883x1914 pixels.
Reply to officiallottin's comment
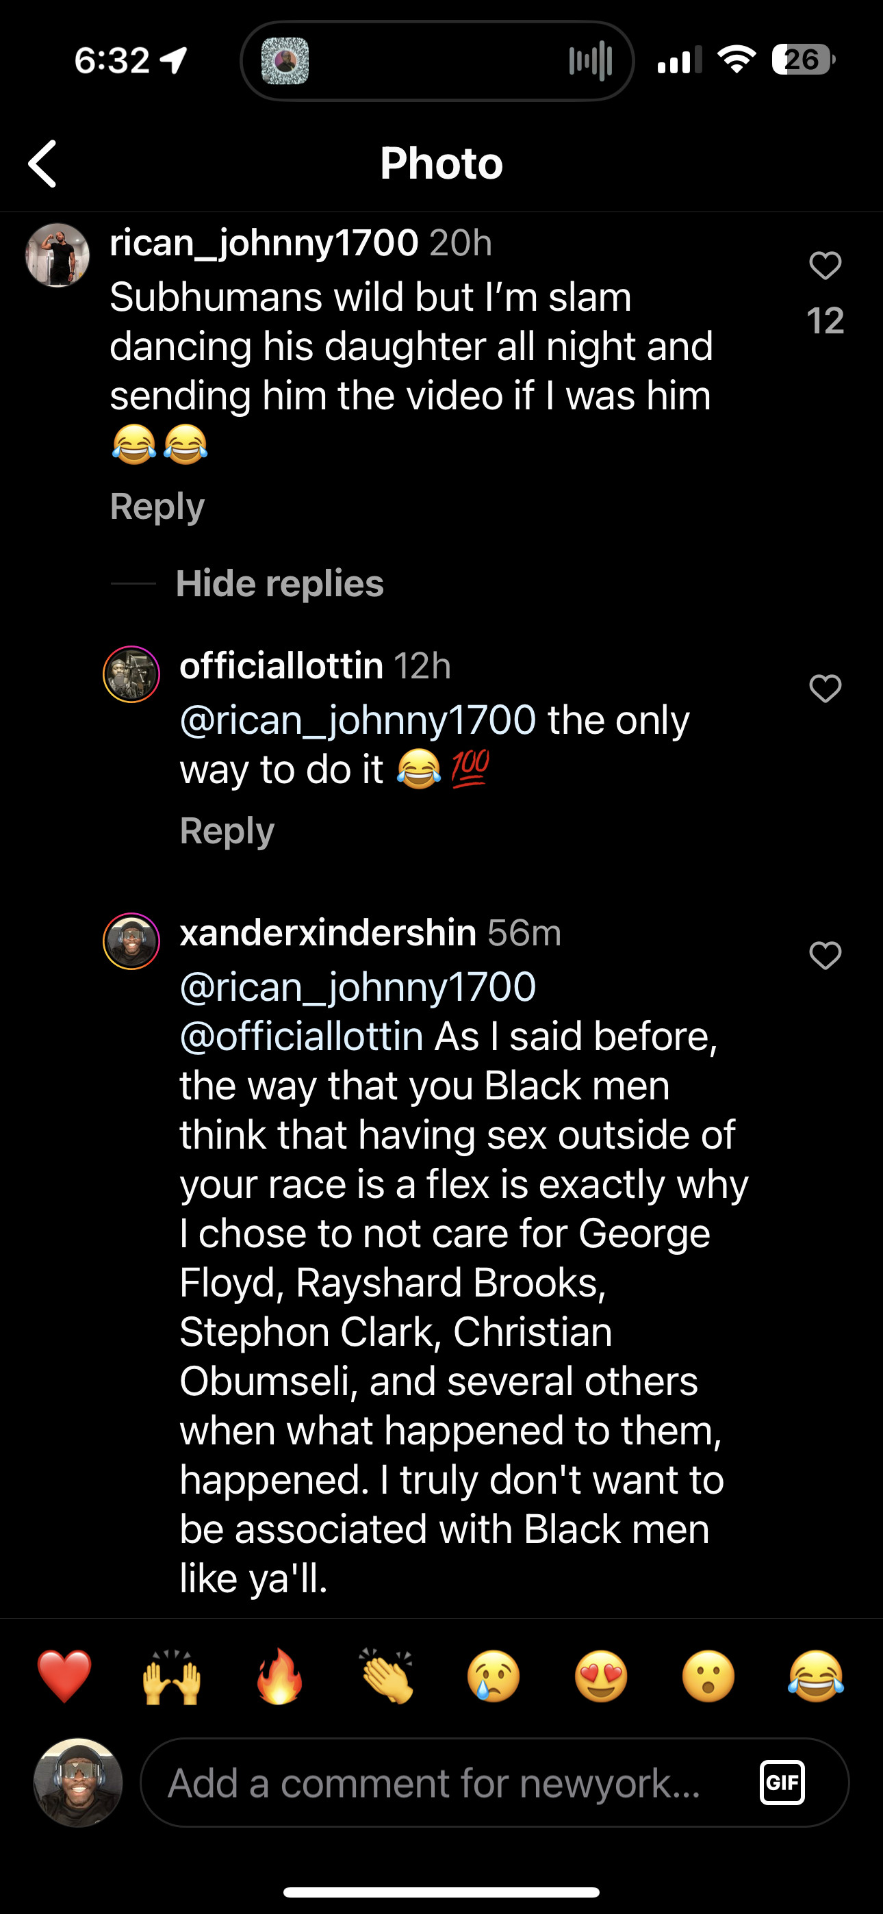click(x=227, y=830)
